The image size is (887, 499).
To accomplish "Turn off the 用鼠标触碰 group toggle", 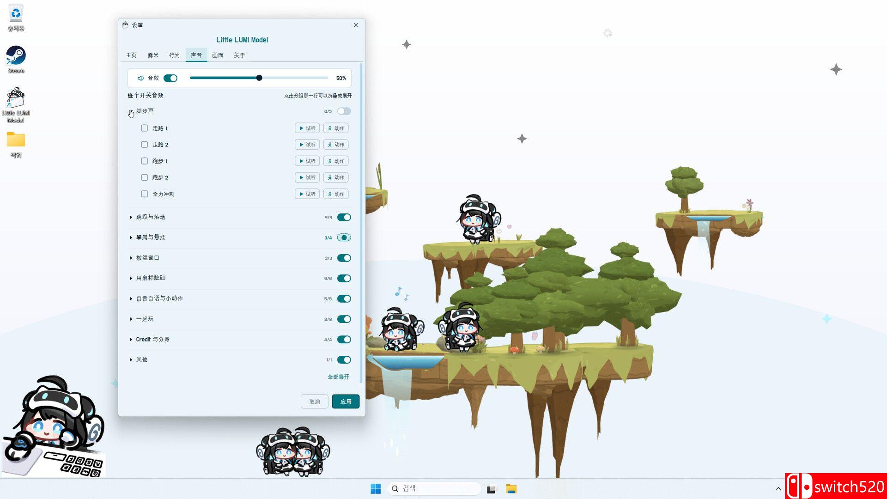I will point(344,278).
